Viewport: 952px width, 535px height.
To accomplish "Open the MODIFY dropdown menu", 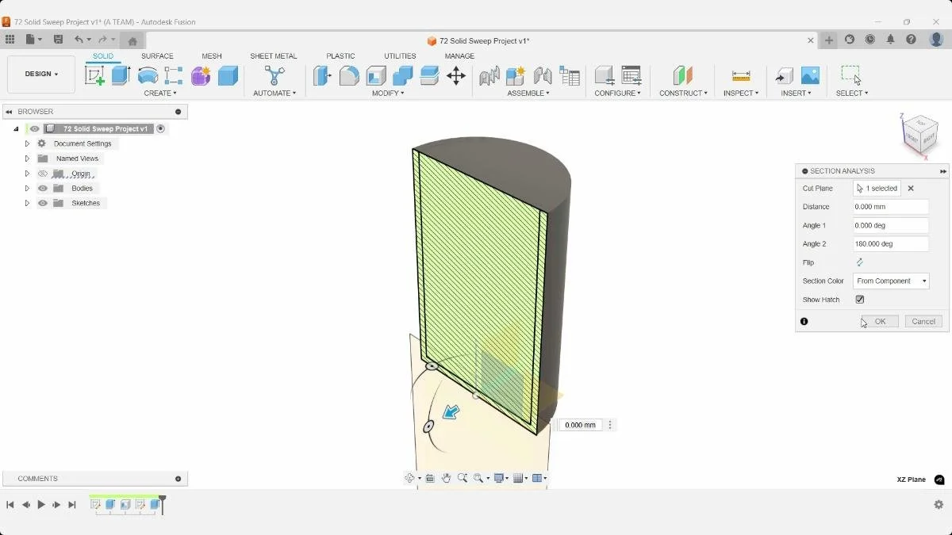I will click(x=388, y=94).
